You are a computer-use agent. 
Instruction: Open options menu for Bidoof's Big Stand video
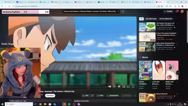tap(177, 94)
